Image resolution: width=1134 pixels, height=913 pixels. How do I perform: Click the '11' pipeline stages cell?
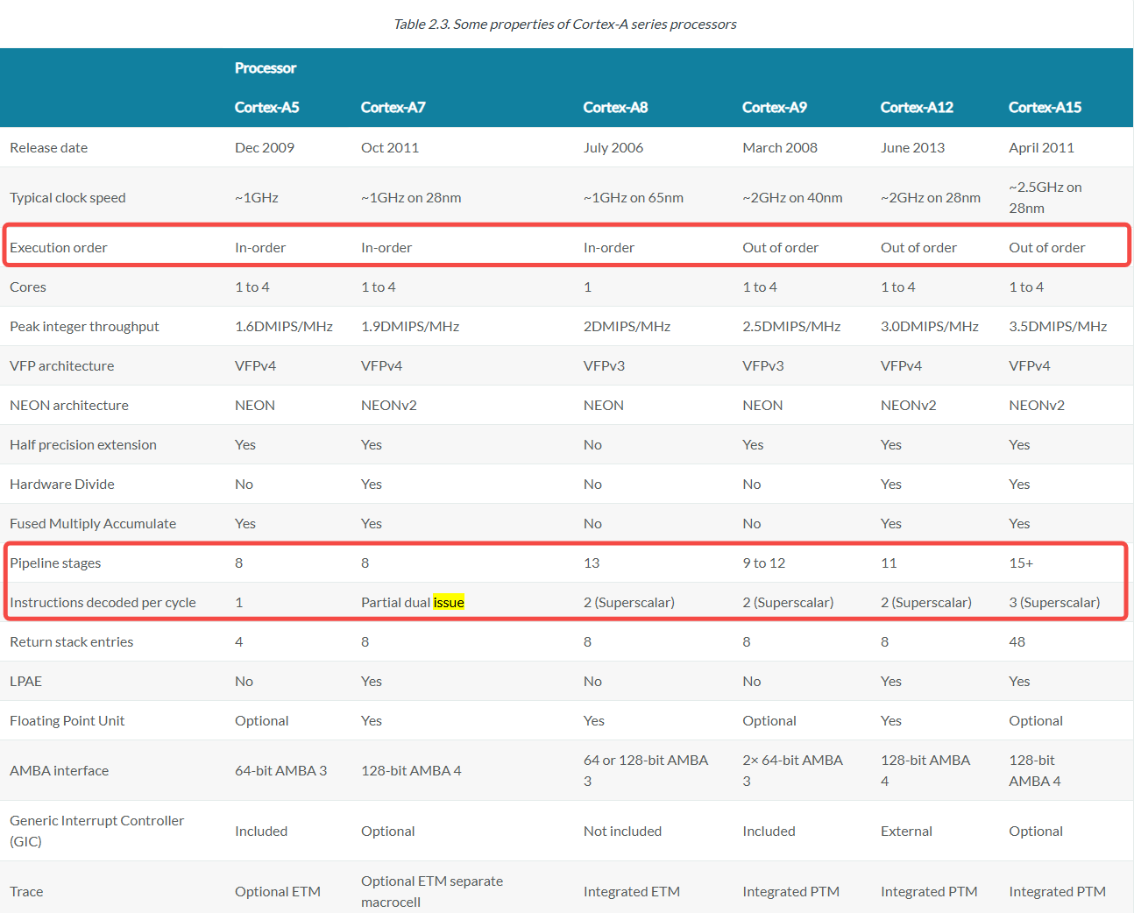point(889,563)
